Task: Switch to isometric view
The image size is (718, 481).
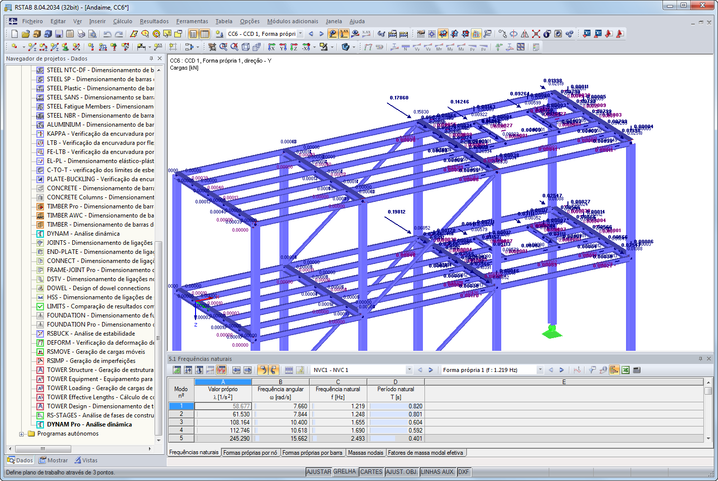Action: tap(246, 47)
